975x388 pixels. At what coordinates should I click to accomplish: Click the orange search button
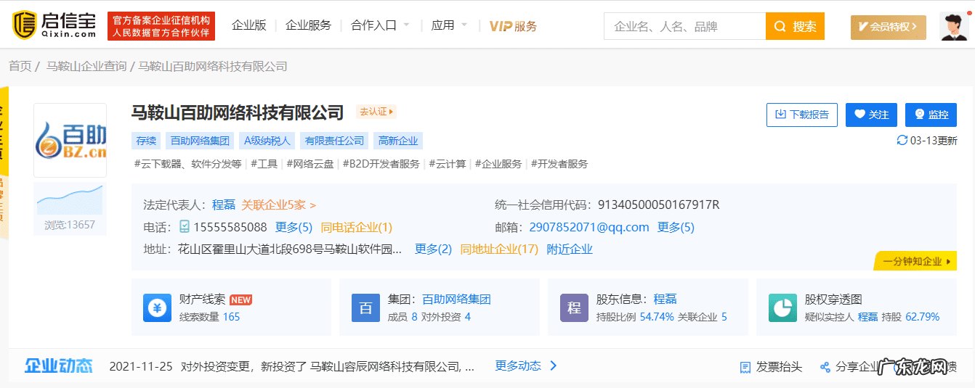[795, 26]
